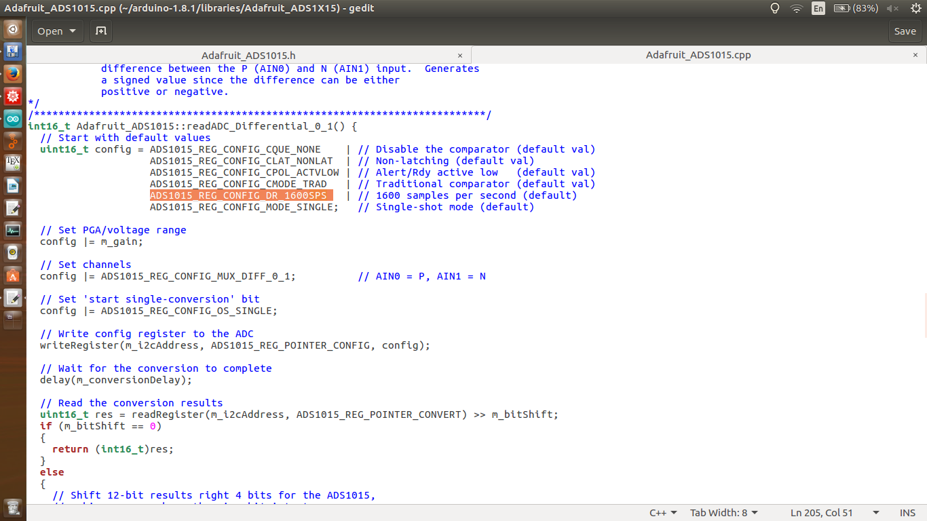Click the create new document icon in gedit toolbar
This screenshot has height=521, width=927.
(100, 31)
